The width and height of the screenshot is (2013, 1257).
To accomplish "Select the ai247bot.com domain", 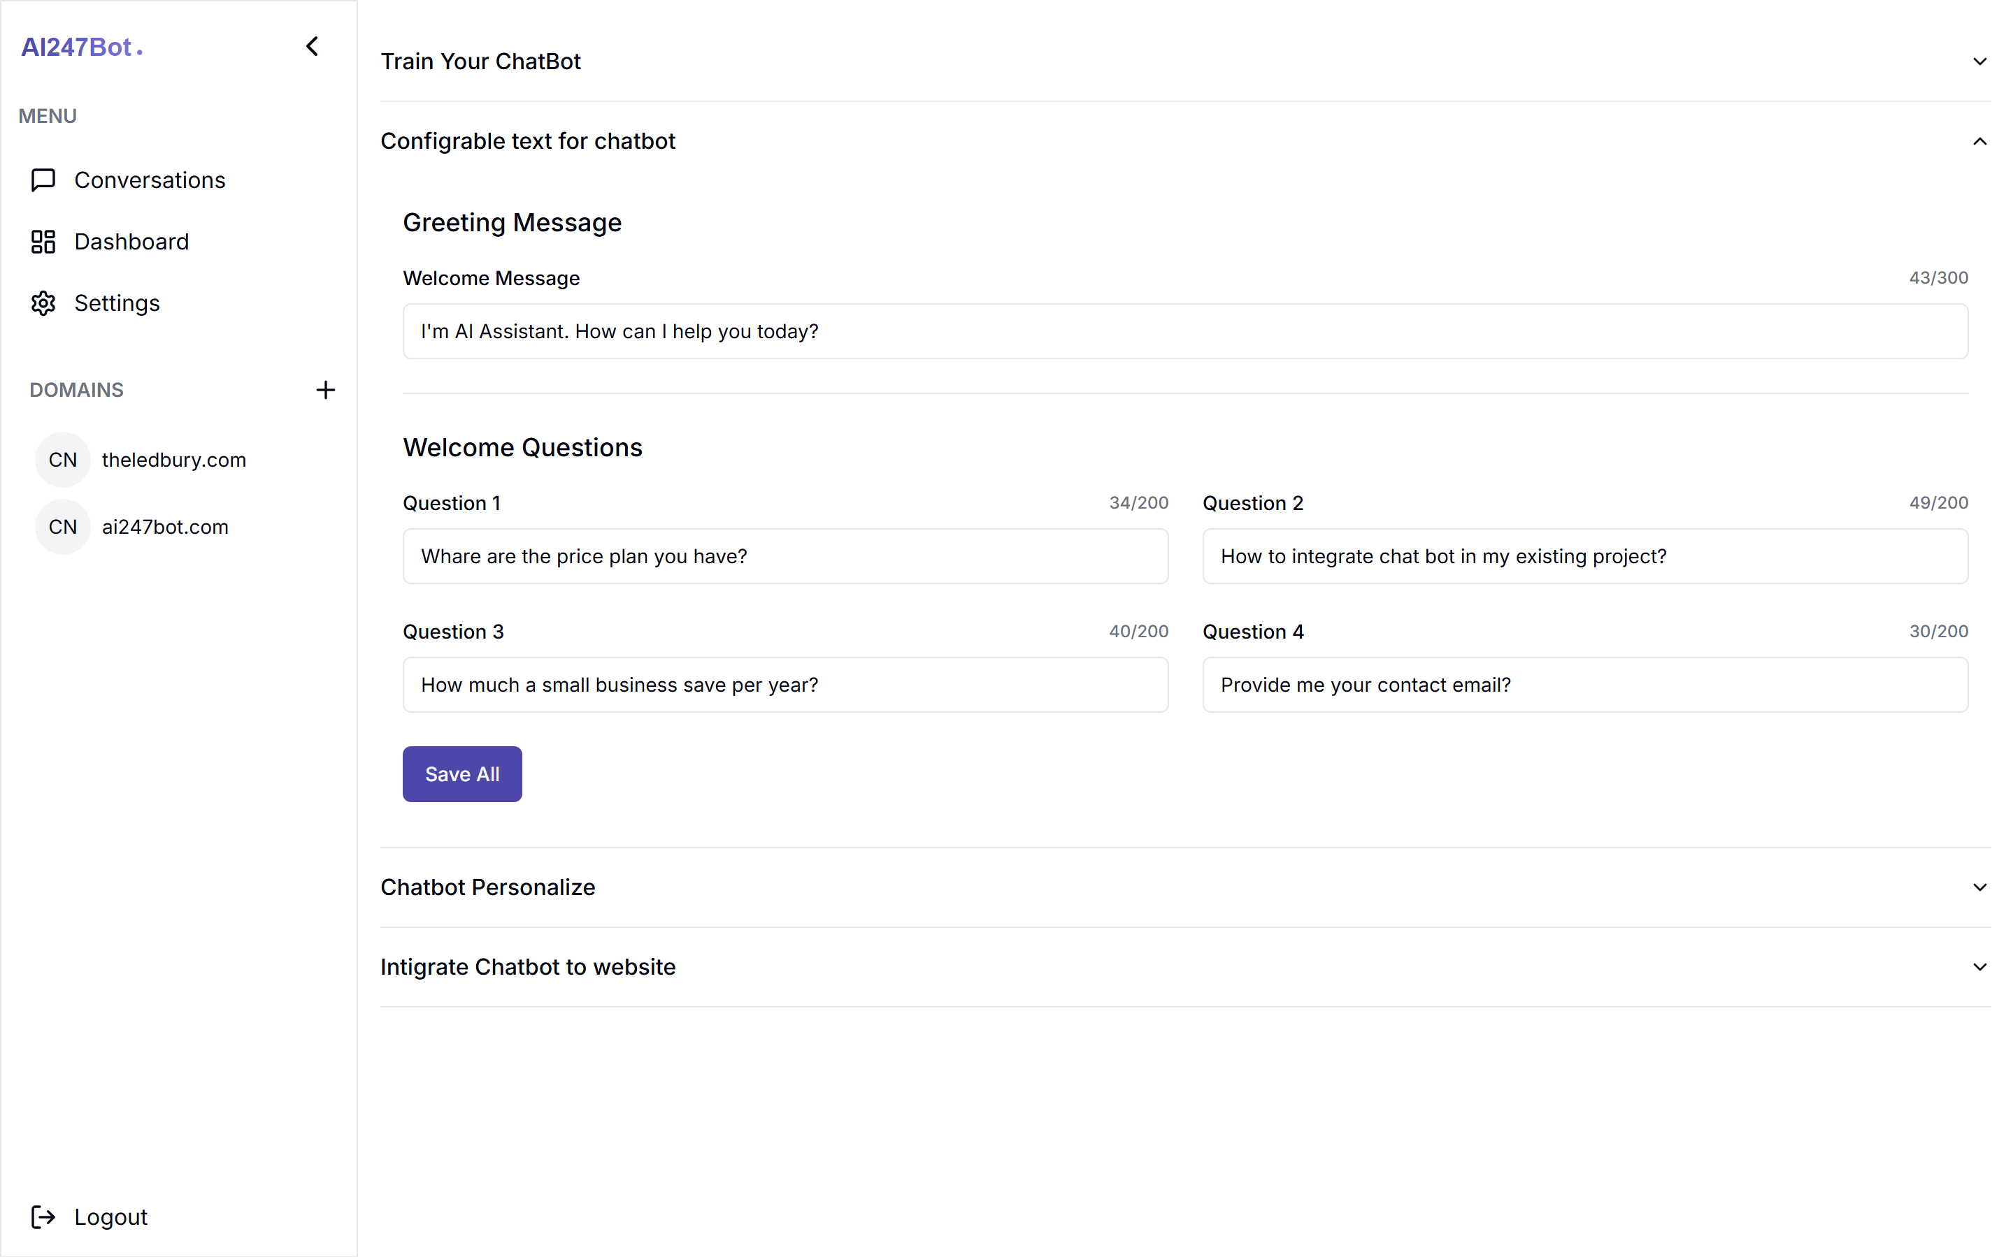I will [x=165, y=527].
